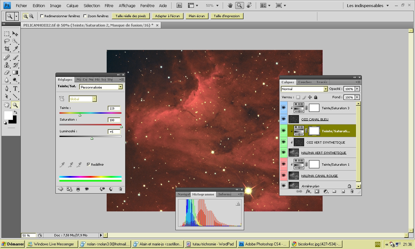Delete the adjustment layer from the Réglages panel
The height and width of the screenshot is (249, 415).
pos(120,189)
